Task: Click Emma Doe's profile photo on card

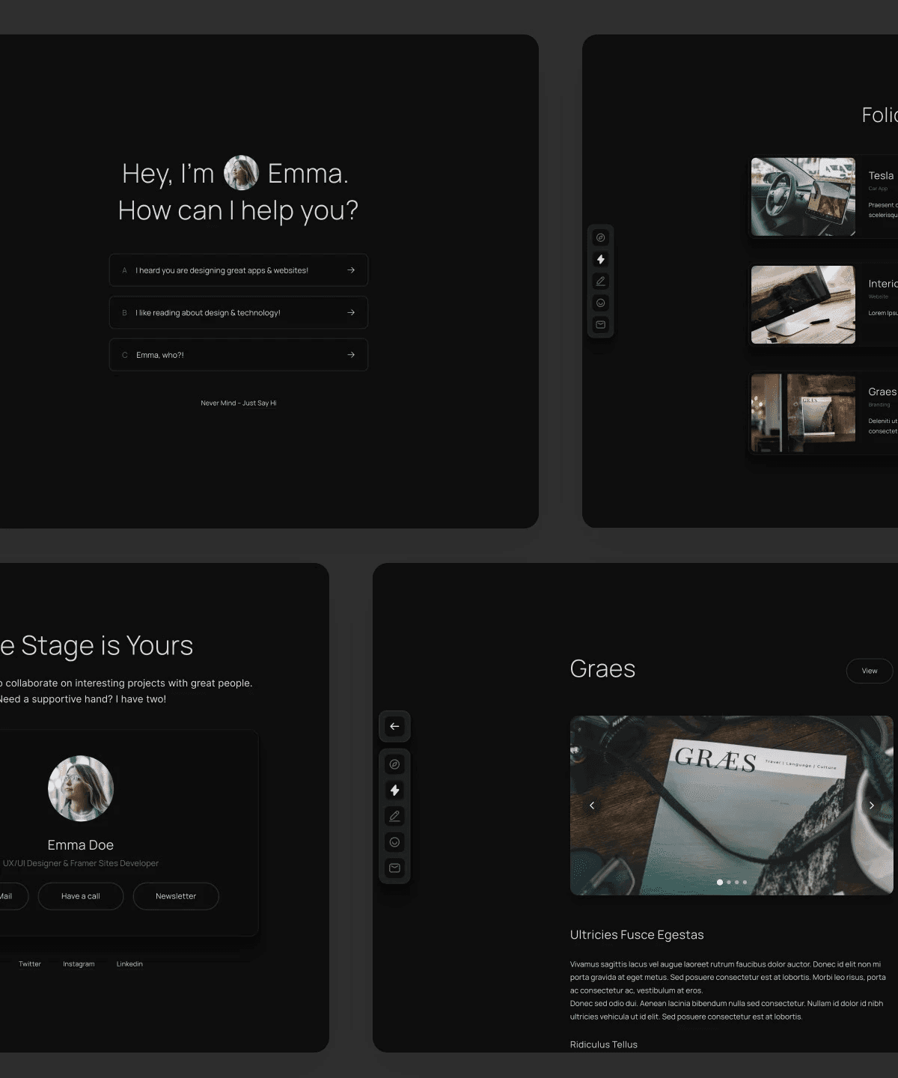Action: [x=81, y=788]
